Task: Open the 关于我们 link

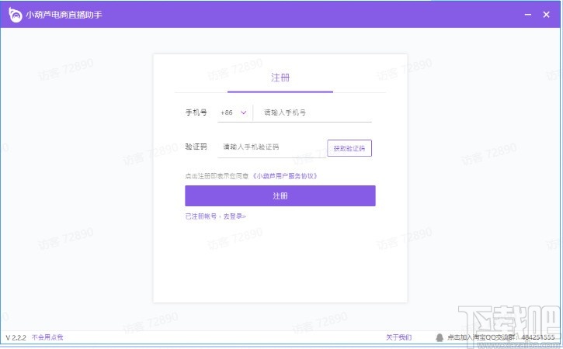Action: tap(398, 337)
